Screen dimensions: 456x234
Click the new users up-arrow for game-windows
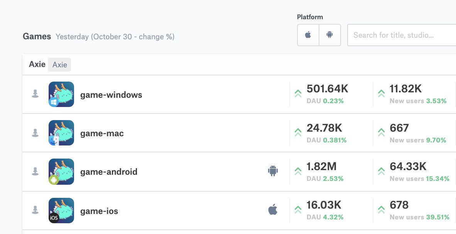[381, 94]
